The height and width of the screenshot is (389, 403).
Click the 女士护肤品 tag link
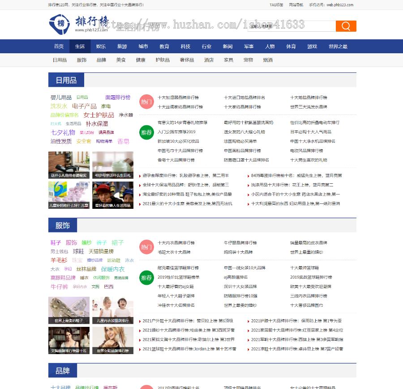[x=99, y=115]
